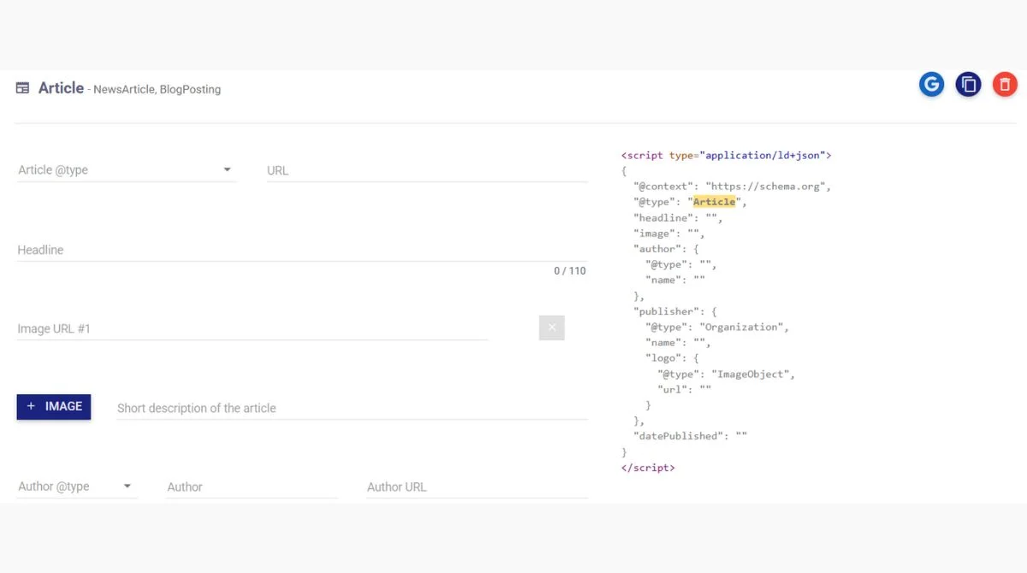Click the Author name field
Image resolution: width=1027 pixels, height=573 pixels.
[x=252, y=487]
